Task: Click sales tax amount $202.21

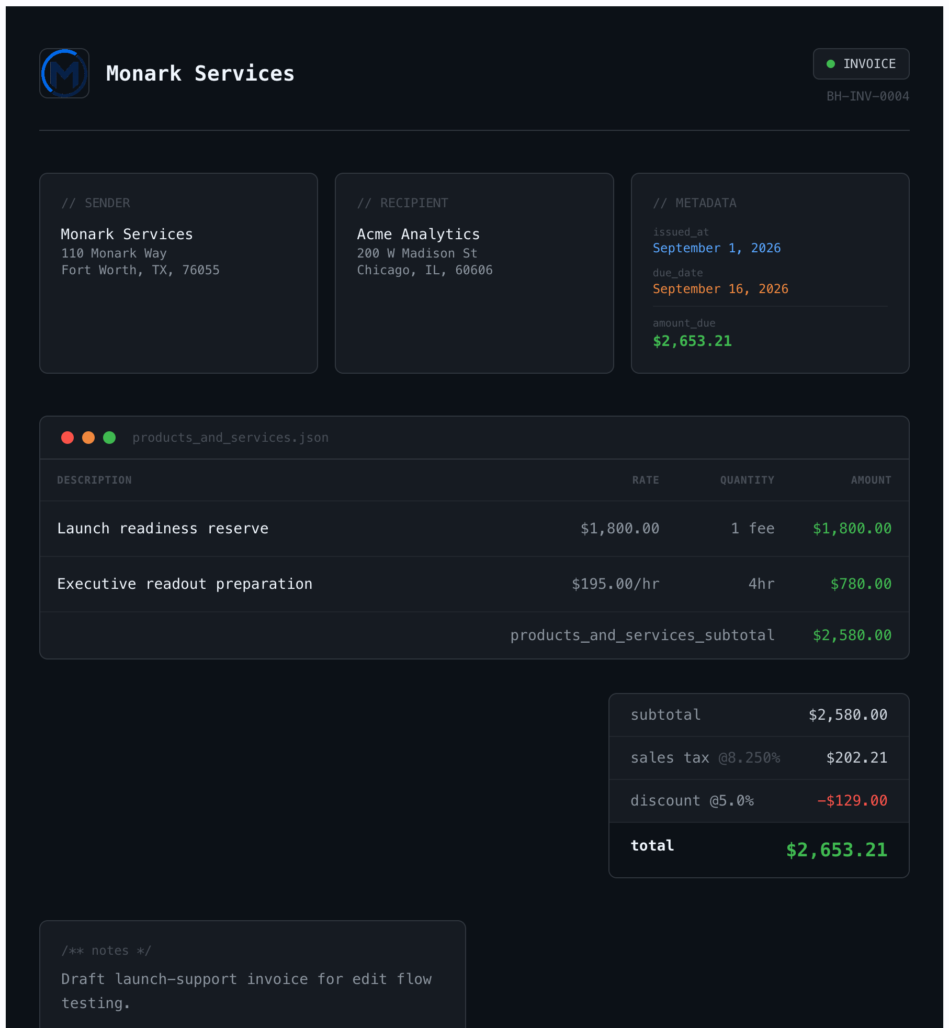Action: click(856, 758)
